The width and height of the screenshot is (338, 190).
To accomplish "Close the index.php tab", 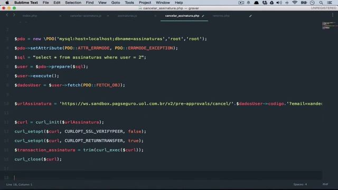I will point(60,16).
